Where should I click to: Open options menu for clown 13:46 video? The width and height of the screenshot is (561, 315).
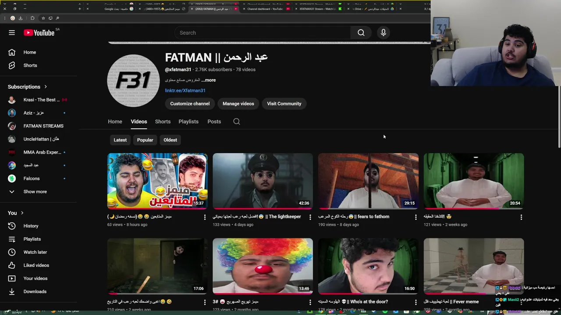point(310,302)
